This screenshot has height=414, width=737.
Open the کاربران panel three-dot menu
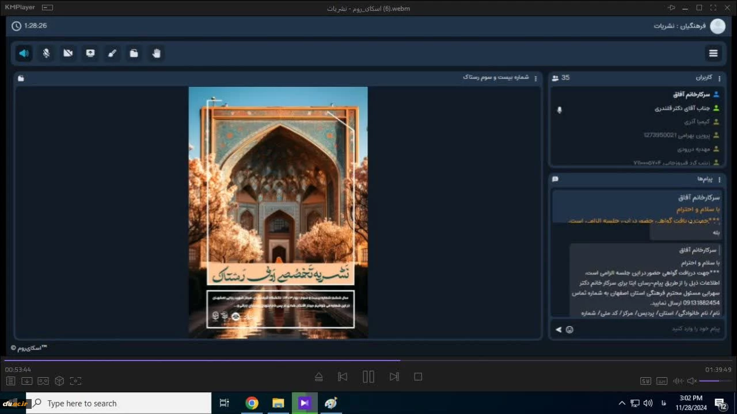pos(719,78)
